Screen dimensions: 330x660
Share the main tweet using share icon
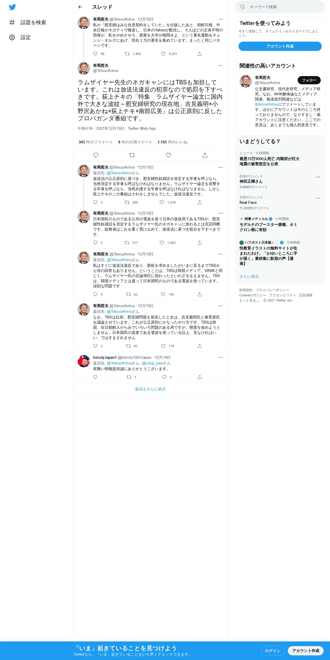point(205,155)
